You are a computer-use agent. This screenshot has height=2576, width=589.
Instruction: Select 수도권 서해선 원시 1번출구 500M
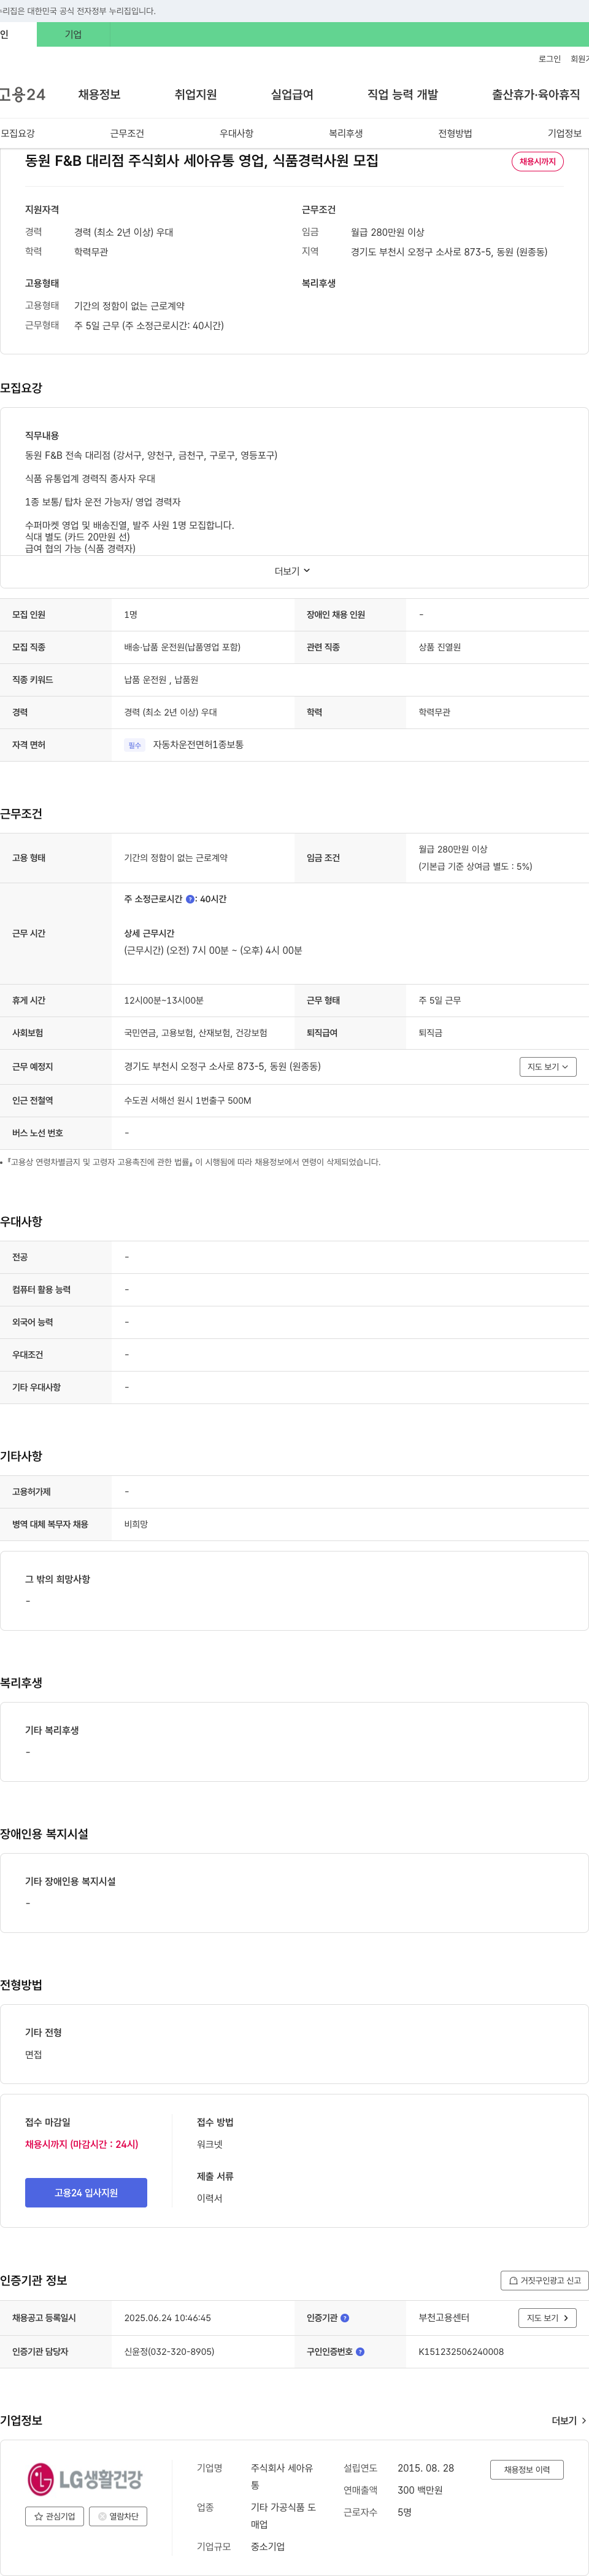[x=188, y=1101]
